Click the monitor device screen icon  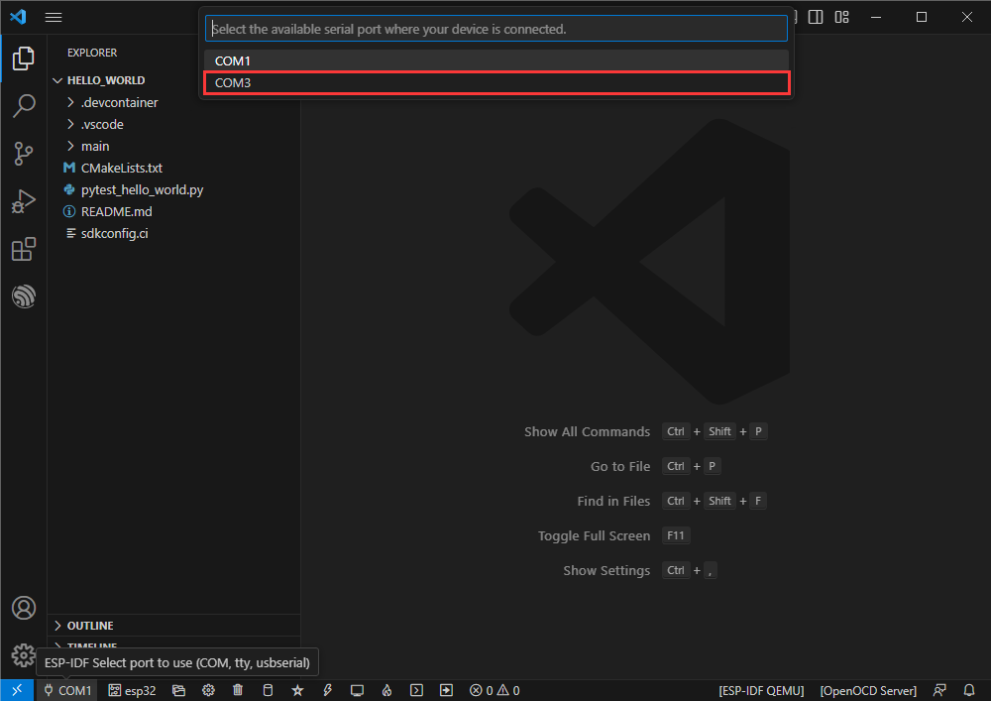click(357, 690)
